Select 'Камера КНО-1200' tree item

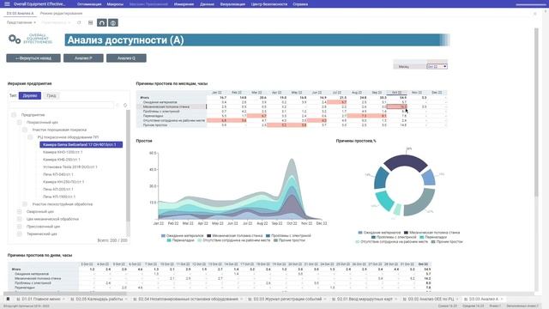[x=63, y=152]
